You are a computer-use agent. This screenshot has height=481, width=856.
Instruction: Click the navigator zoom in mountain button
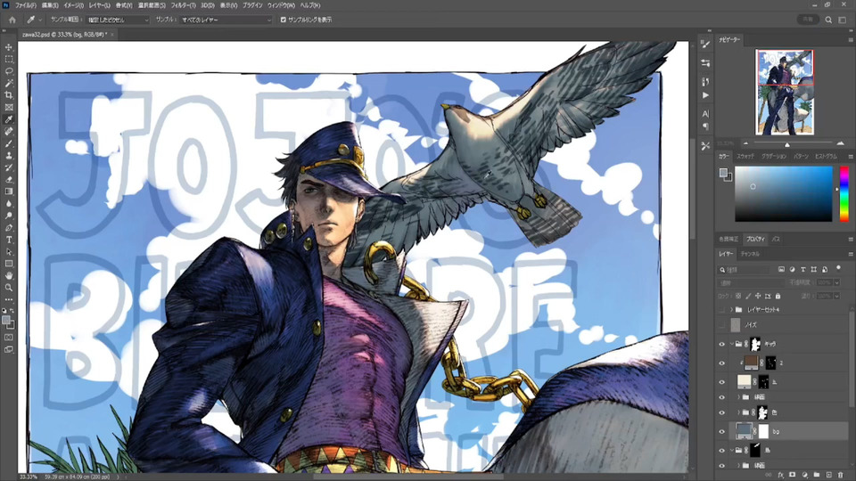tap(841, 143)
